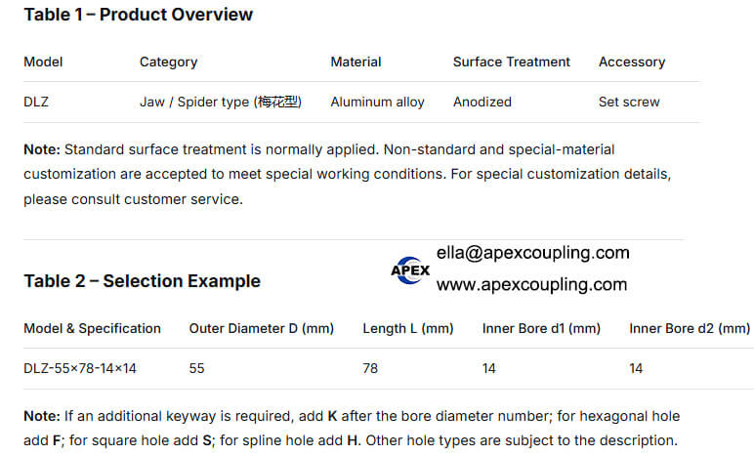This screenshot has height=456, width=754.
Task: Click the Surface Treatment column header
Action: coord(511,62)
